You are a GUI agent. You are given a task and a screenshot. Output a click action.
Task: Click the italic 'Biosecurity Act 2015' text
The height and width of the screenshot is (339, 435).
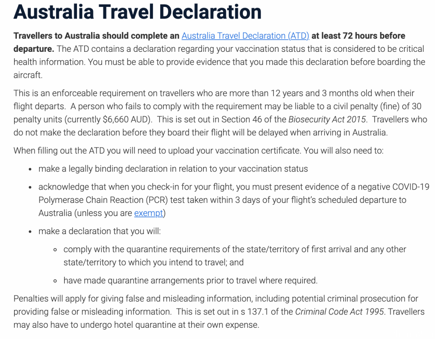pos(327,119)
